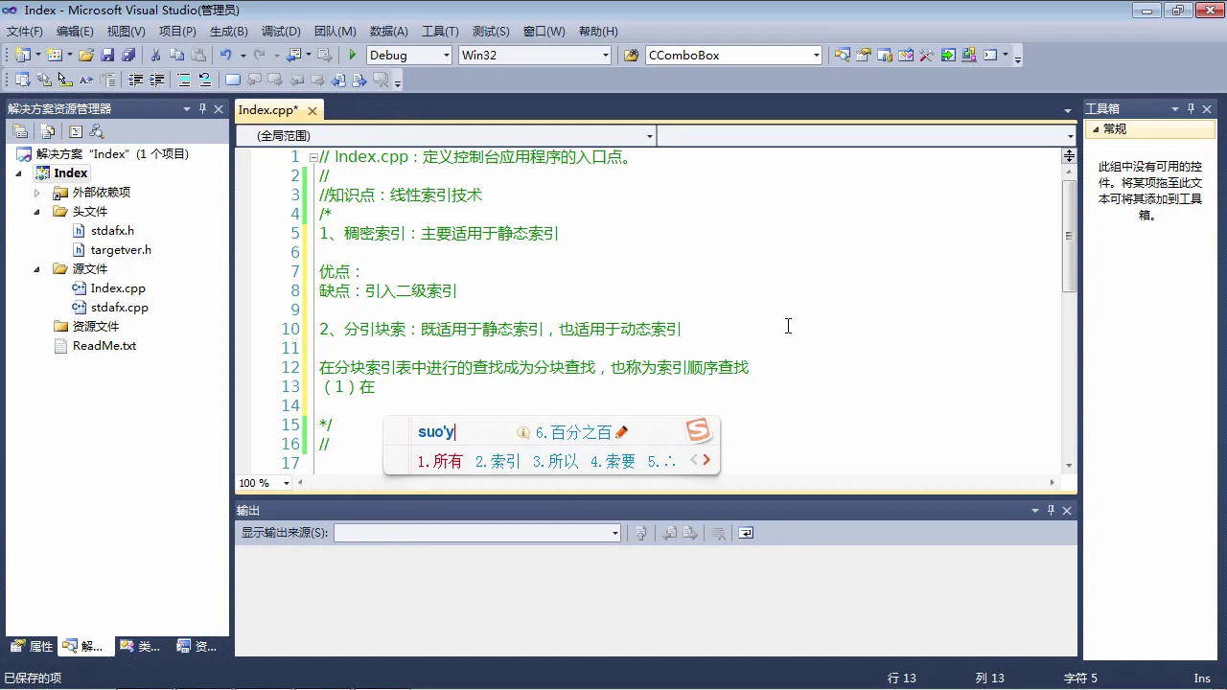Collapse the Index project node

[19, 173]
